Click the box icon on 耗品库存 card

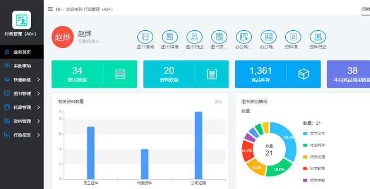[303, 74]
